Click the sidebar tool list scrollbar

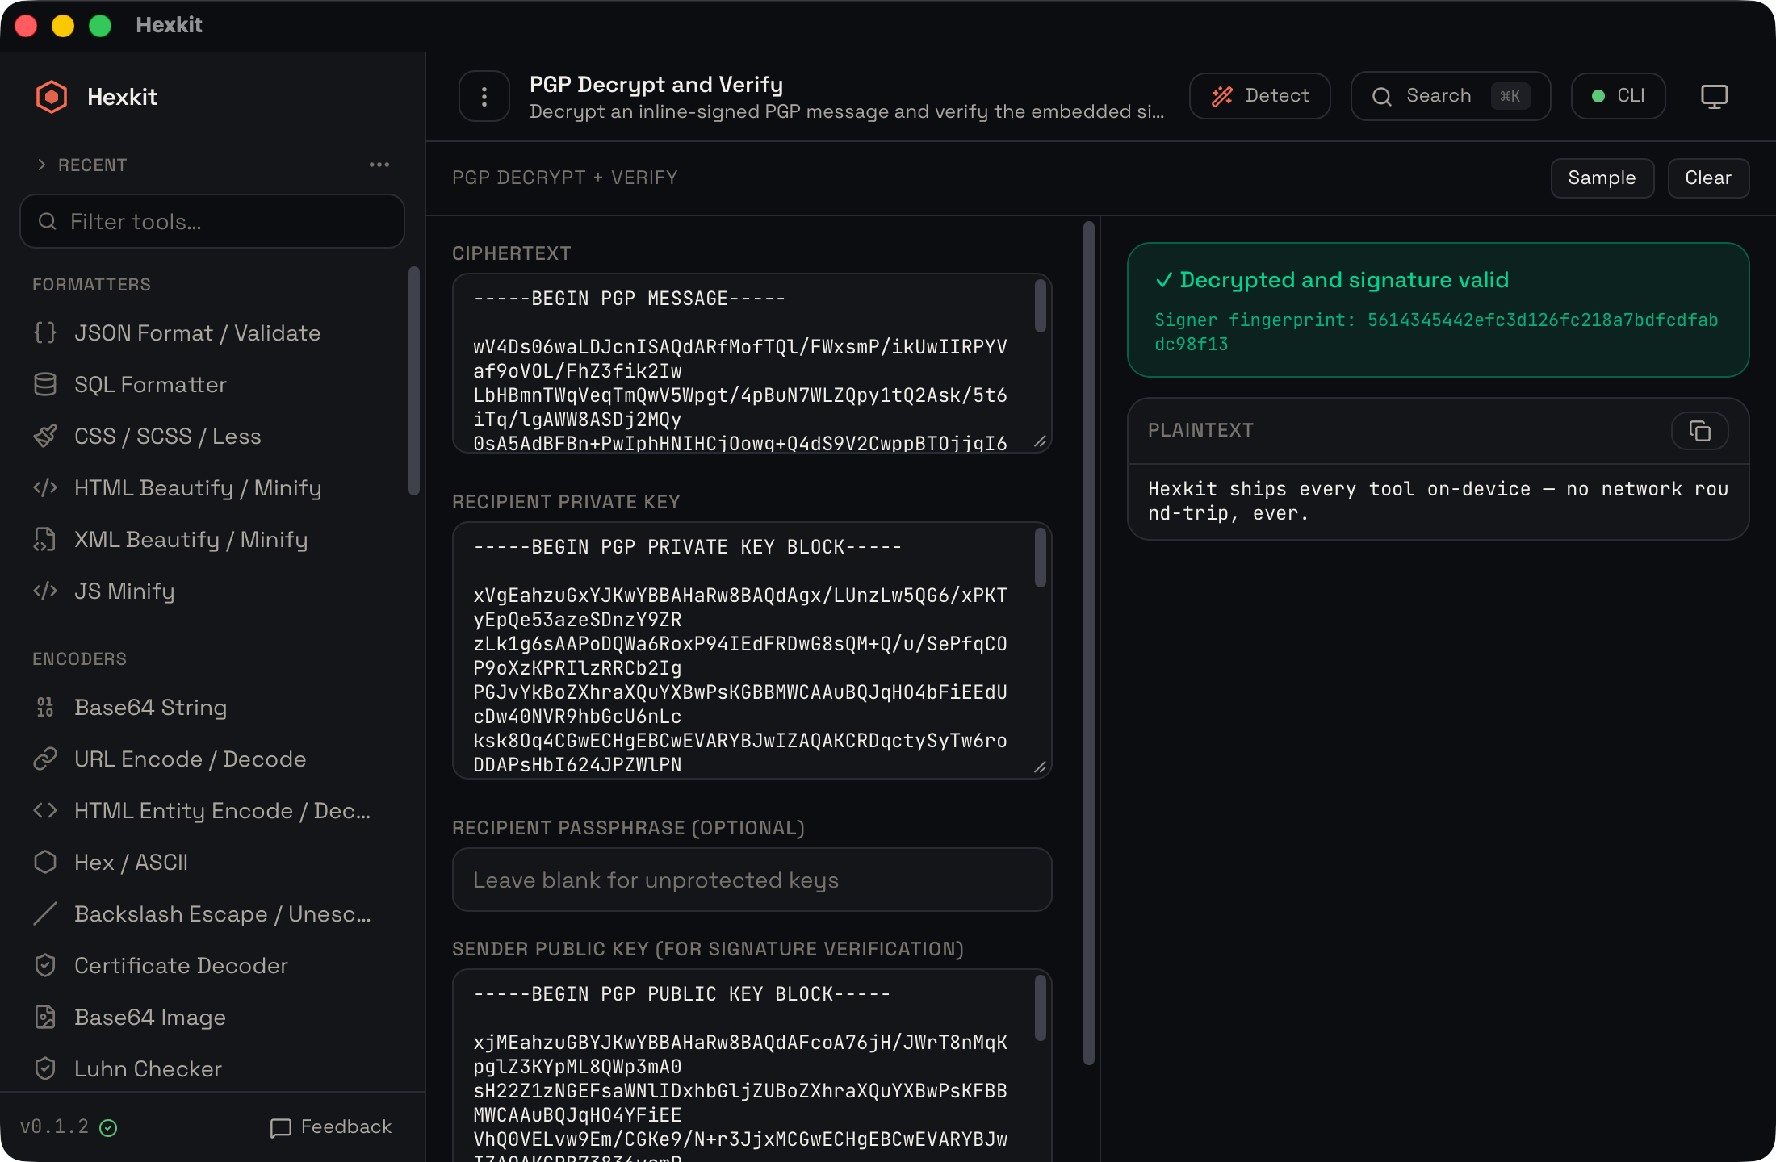(x=413, y=381)
